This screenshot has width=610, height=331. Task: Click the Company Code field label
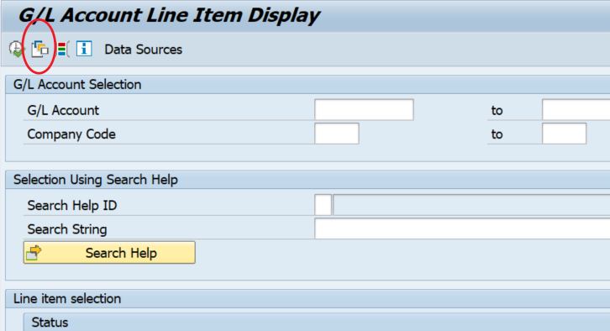(x=71, y=134)
